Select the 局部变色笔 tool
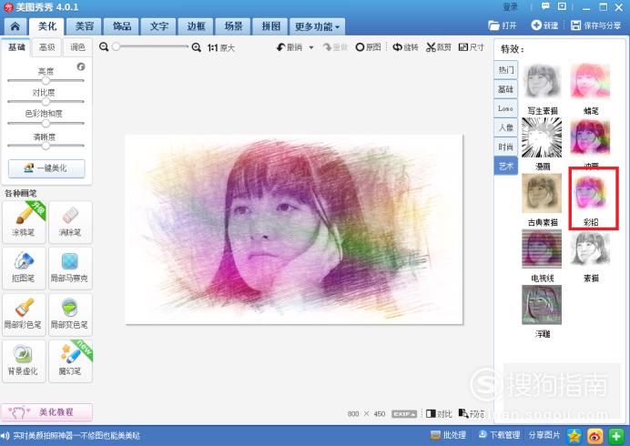The height and width of the screenshot is (446, 630). 70,315
